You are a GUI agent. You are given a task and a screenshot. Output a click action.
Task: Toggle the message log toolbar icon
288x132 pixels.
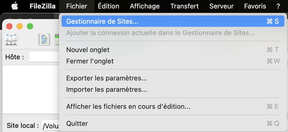click(44, 39)
